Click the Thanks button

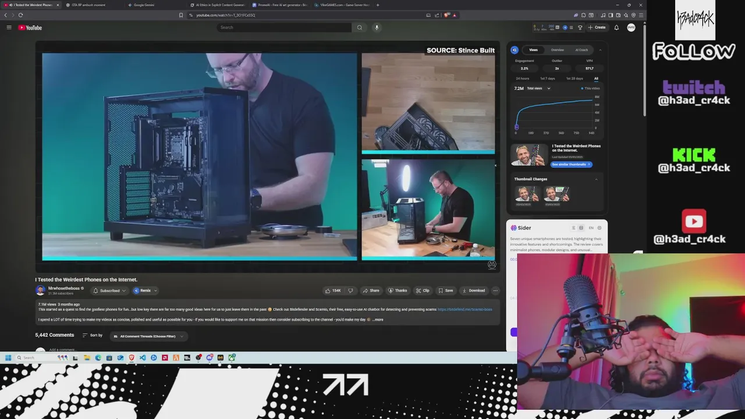tap(398, 290)
